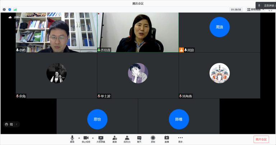Open the Members (成员) list
Viewport: 276px width, 145px height.
click(x=127, y=139)
